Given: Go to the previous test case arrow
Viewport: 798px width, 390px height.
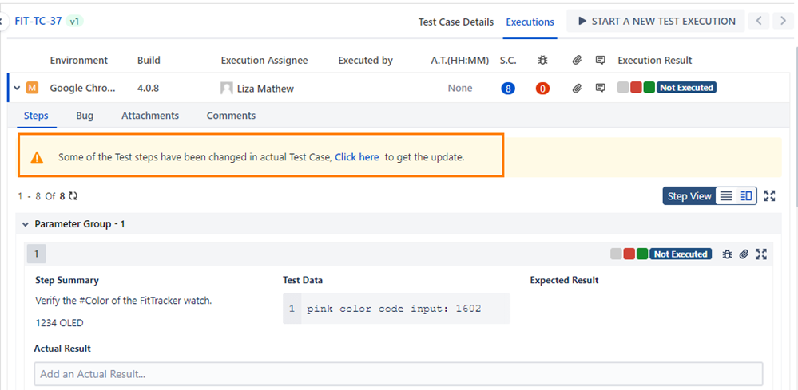Looking at the screenshot, I should [759, 21].
